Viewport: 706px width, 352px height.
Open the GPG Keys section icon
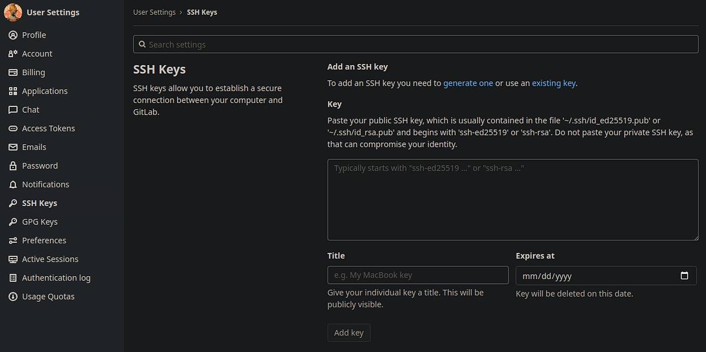(x=12, y=222)
